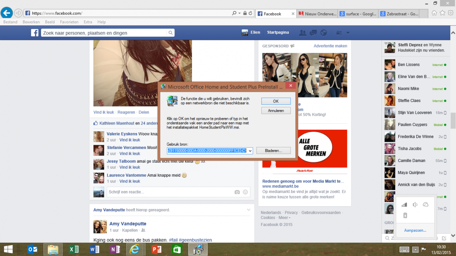This screenshot has height=256, width=456.
Task: Click Vind ik leuk under the photo
Action: pyautogui.click(x=104, y=112)
